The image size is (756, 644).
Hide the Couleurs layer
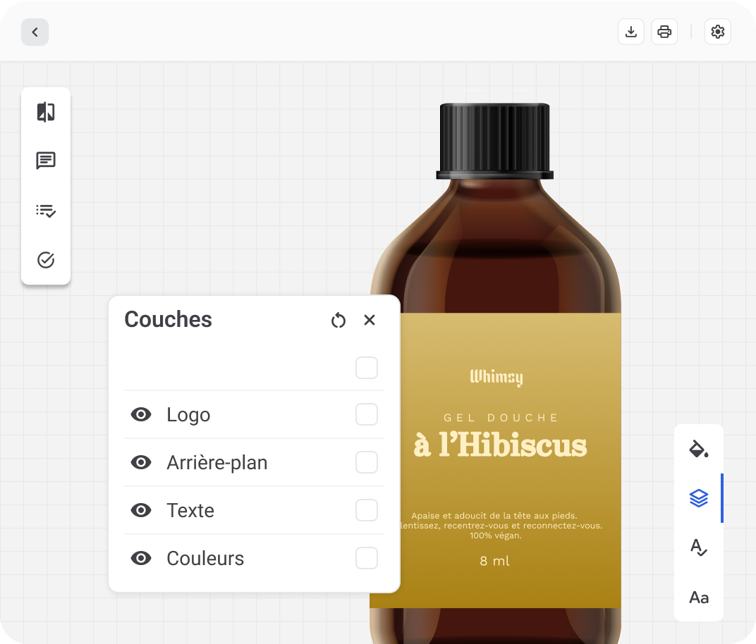tap(141, 559)
